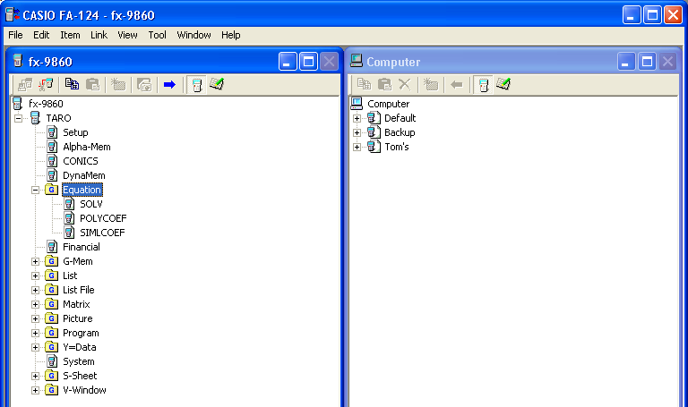The width and height of the screenshot is (688, 407).
Task: Click the Disconnect icon in fx-9860 toolbar
Action: tap(46, 85)
